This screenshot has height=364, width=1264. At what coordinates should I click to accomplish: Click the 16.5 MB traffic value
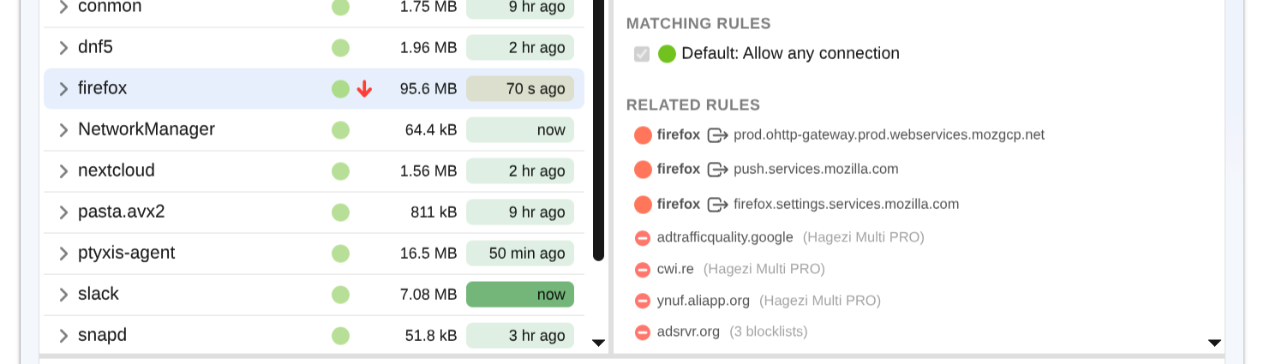point(428,254)
